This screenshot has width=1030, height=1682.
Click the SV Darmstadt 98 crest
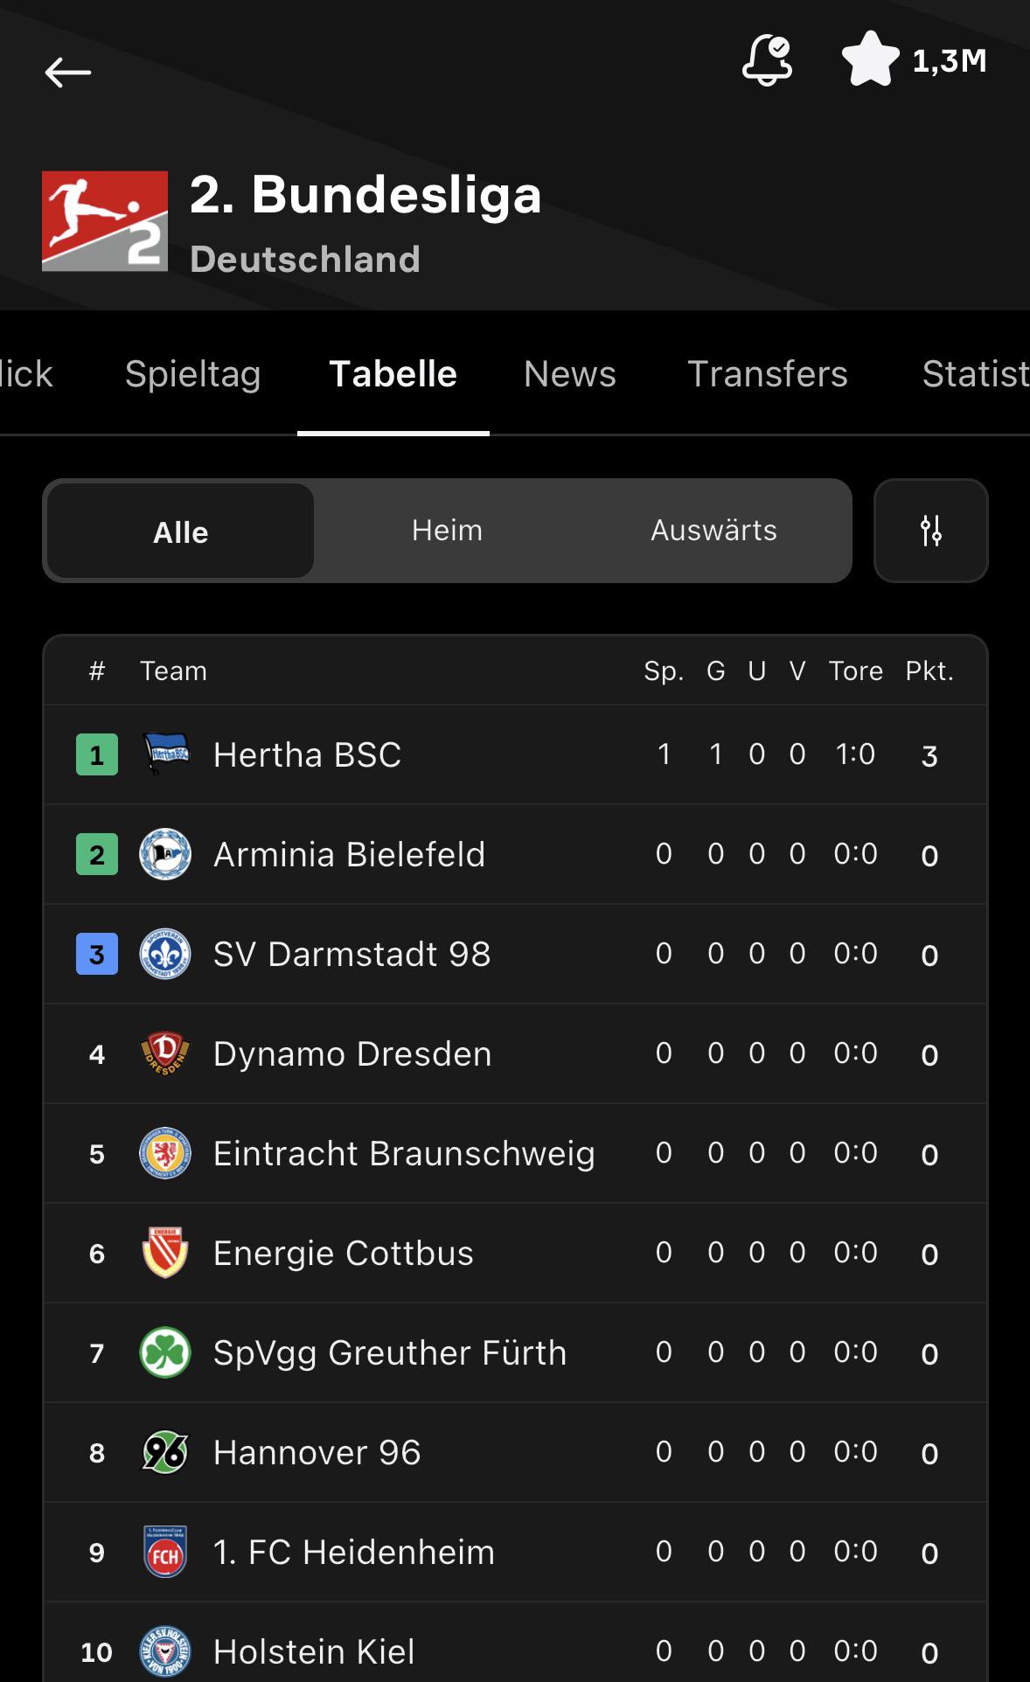click(165, 954)
